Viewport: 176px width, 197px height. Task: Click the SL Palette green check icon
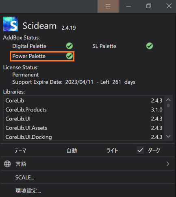[x=150, y=46]
